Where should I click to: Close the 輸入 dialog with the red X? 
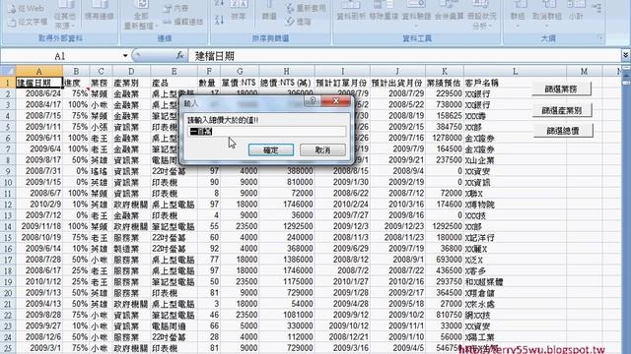pos(335,101)
